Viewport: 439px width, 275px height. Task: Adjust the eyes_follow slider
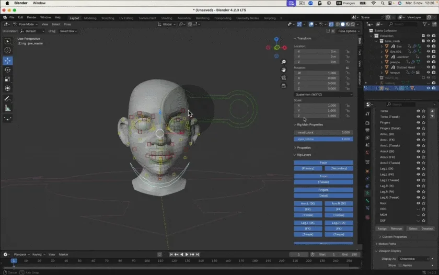(x=324, y=139)
